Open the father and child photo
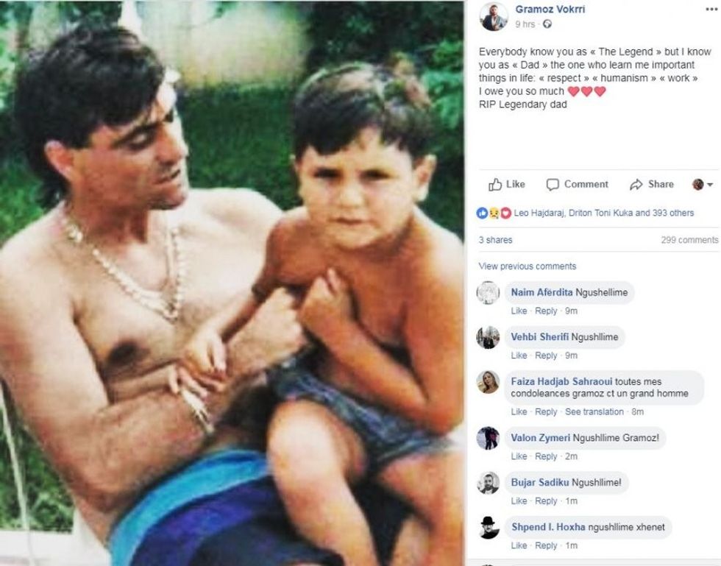 232,283
